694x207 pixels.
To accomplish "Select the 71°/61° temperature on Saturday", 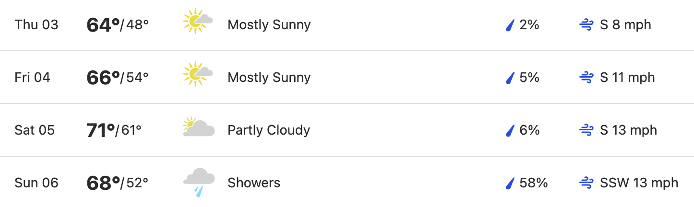I will coord(114,130).
